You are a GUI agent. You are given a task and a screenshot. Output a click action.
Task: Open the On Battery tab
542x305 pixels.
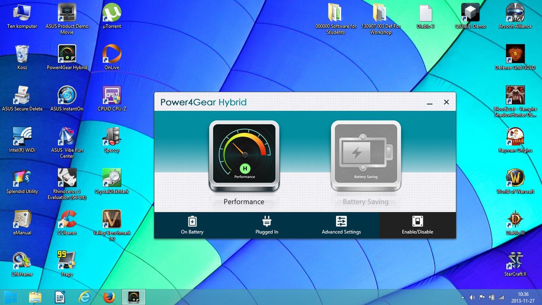(192, 225)
